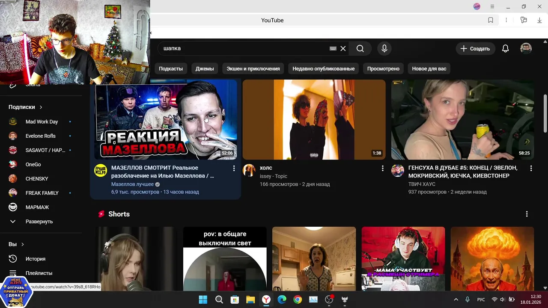Screen dimensions: 548x308
Task: Play the холс video thumbnail
Action: (x=314, y=119)
